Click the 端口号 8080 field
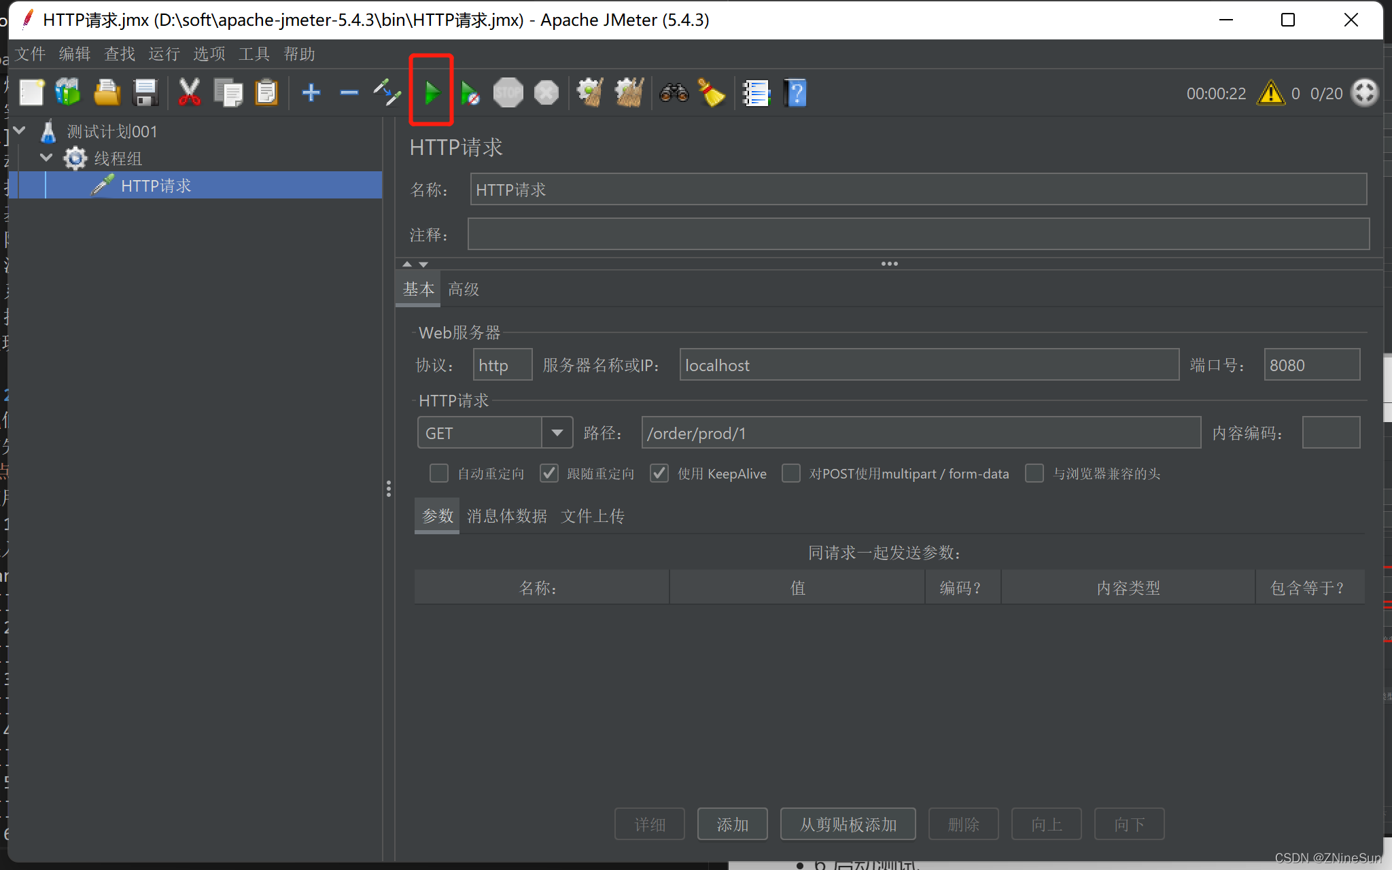 (x=1312, y=365)
